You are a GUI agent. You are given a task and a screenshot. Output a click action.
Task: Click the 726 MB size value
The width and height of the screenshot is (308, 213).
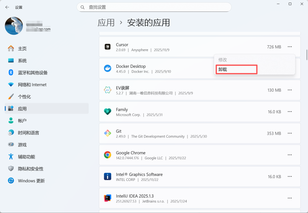pyautogui.click(x=274, y=47)
